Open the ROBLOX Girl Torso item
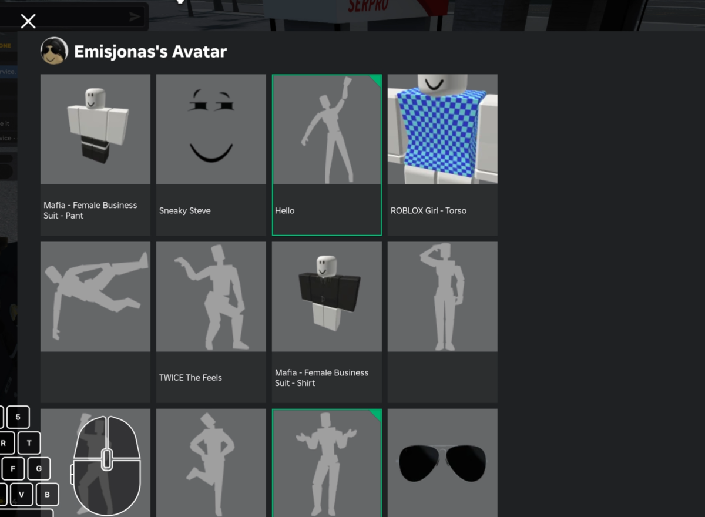 coord(442,154)
